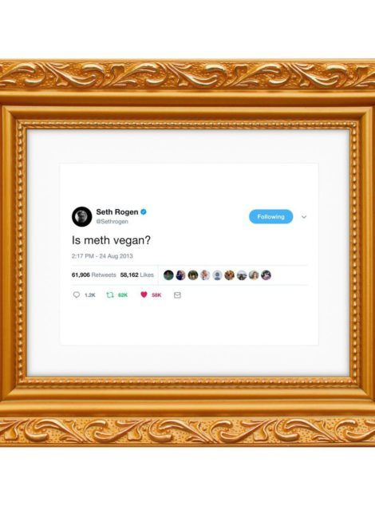The image size is (375, 506).
Task: Open the first dark green liker avatar
Action: click(x=168, y=275)
